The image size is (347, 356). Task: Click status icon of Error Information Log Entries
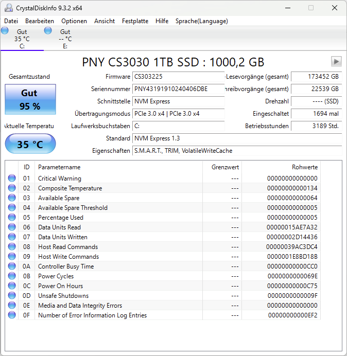[12, 315]
